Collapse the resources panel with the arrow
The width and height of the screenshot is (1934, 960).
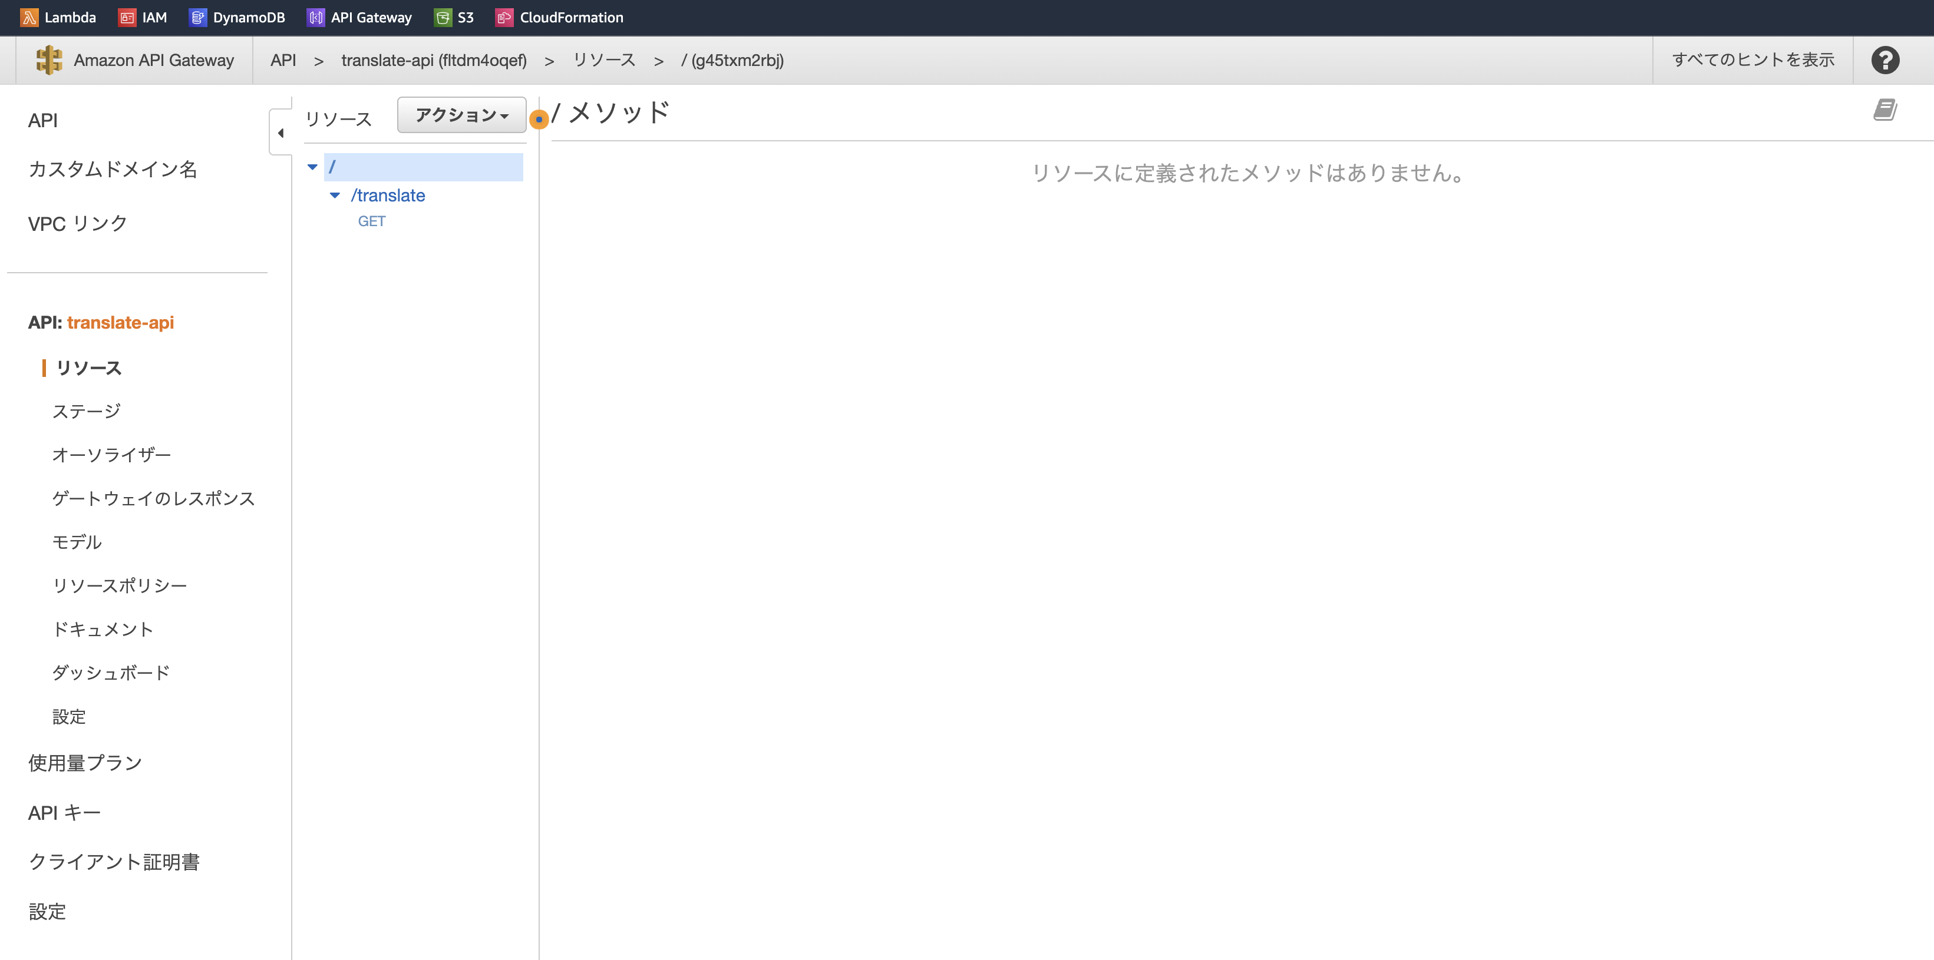pyautogui.click(x=281, y=132)
